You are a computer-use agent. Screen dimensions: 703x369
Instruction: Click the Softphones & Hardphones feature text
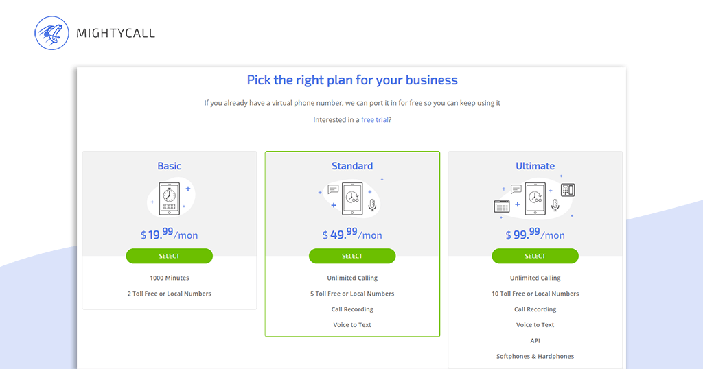tap(535, 357)
